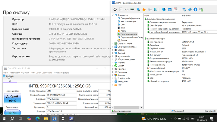Viewport: 217px width, 122px height.
Task: Select DMI tree item
Action: click(123, 25)
